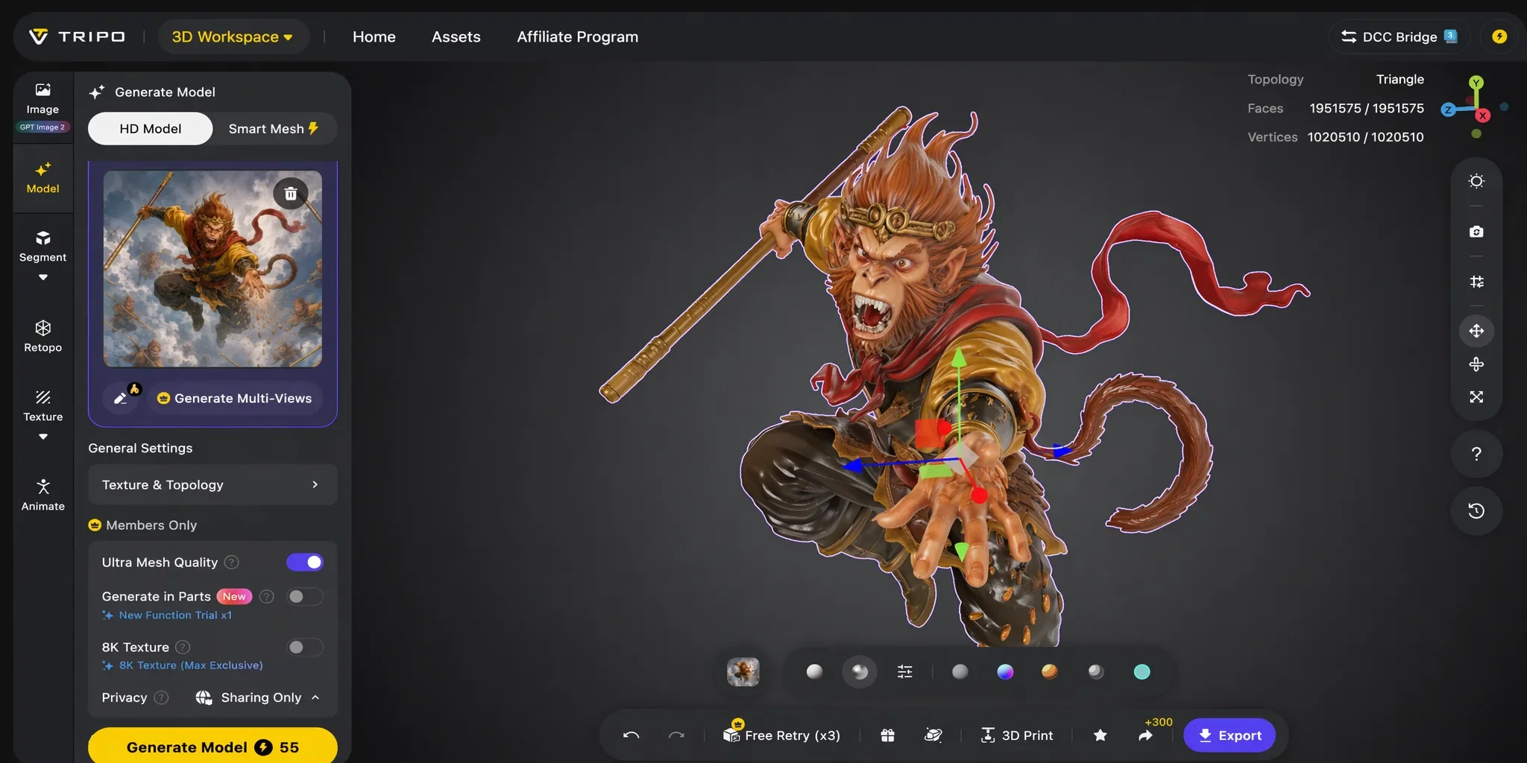Viewport: 1527px width, 763px height.
Task: Expand the Segment submenu arrow
Action: click(42, 278)
